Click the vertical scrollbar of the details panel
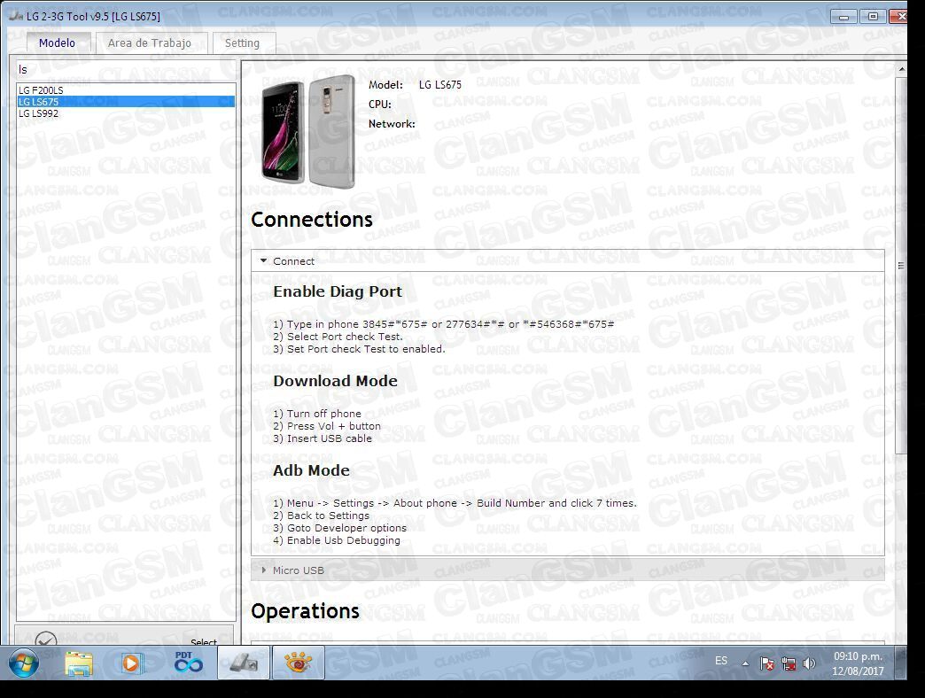Viewport: 925px width, 698px height. click(x=901, y=265)
